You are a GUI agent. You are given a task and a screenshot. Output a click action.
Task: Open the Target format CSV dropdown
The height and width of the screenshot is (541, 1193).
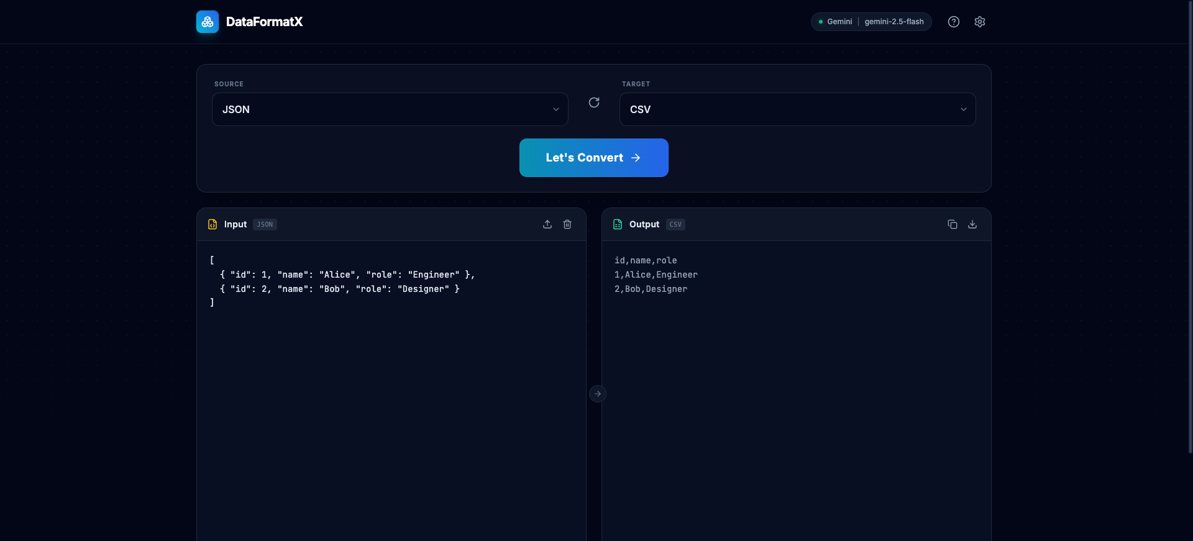coord(798,109)
